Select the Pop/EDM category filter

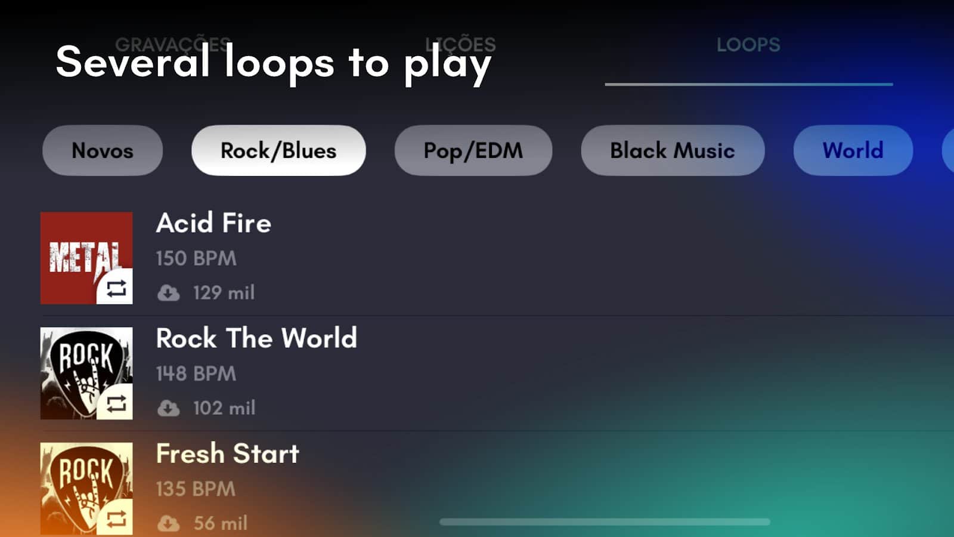473,150
